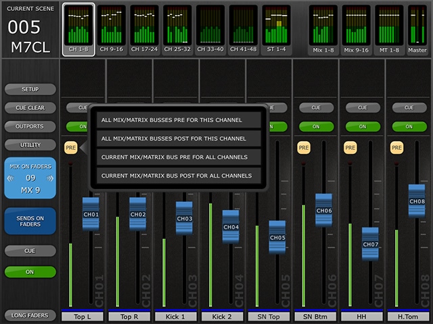Open the CH 9-16 meter bank

pos(112,29)
